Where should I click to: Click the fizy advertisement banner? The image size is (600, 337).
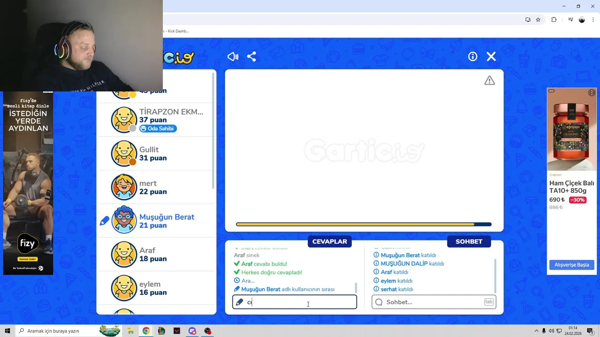[28, 183]
